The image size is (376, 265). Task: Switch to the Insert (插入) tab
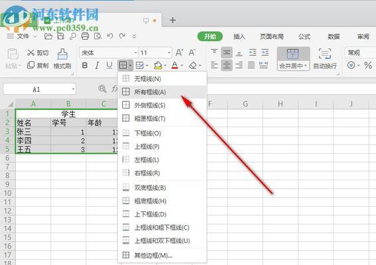coord(239,36)
